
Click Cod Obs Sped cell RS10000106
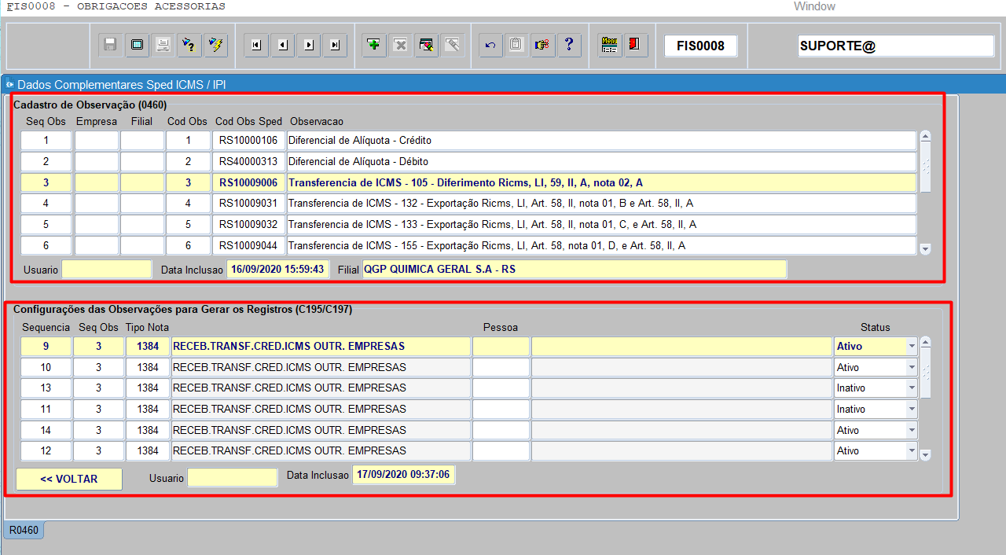248,141
